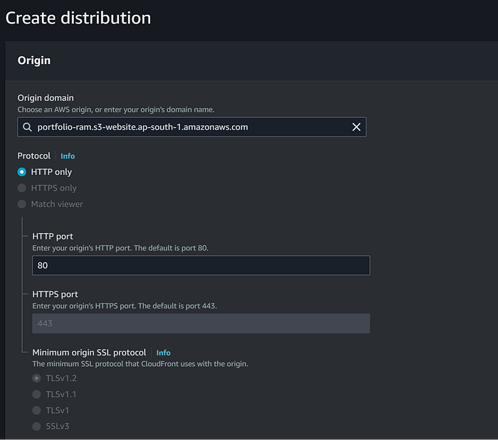
Task: Pick the TLSv1 radio option
Action: coord(37,410)
